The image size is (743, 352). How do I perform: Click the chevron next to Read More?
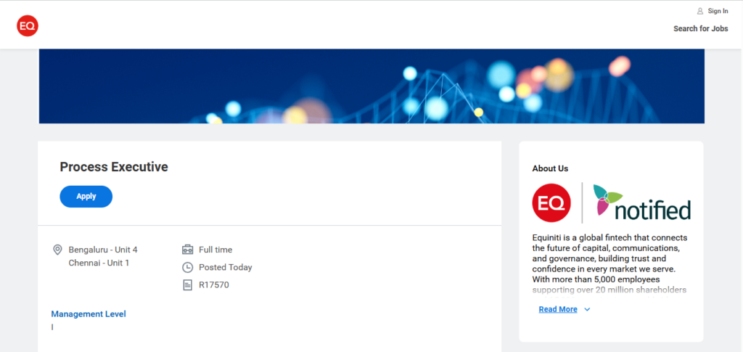[587, 309]
